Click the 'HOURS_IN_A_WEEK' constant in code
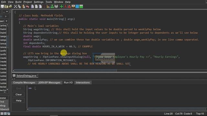Viewport: 207px width, 116px height. tap(53, 46)
